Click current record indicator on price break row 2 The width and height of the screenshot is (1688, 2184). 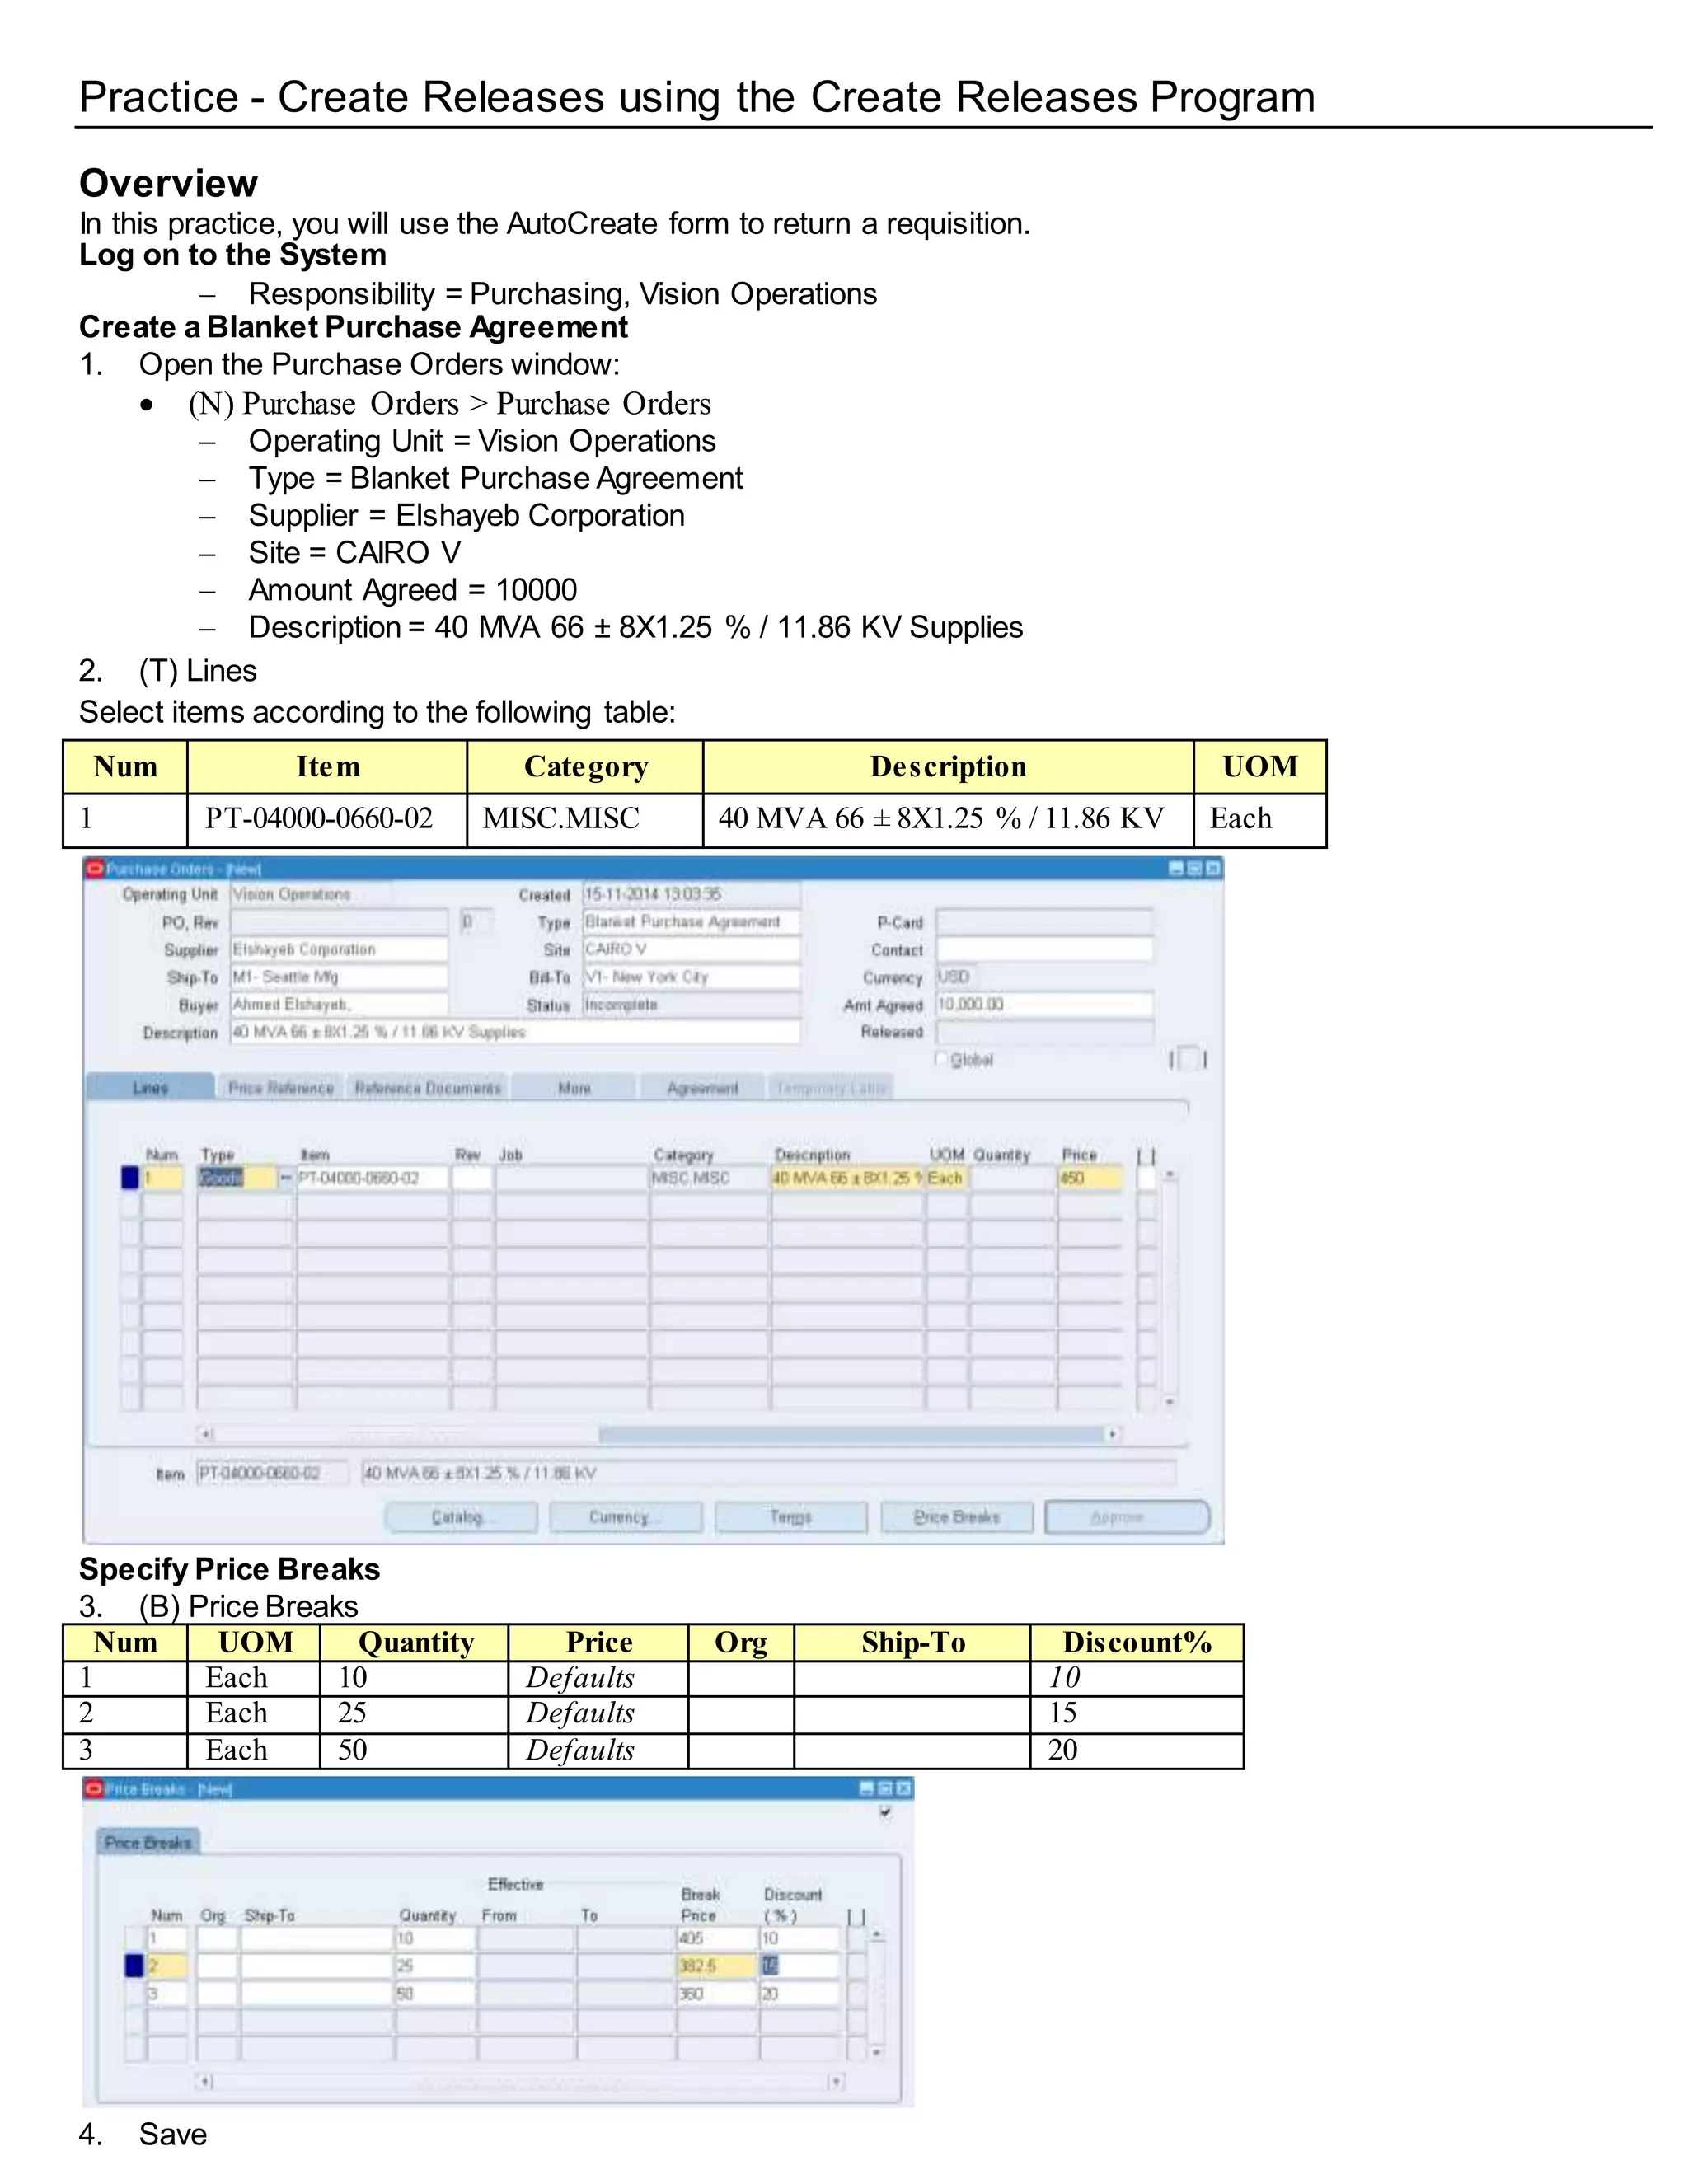point(134,1965)
